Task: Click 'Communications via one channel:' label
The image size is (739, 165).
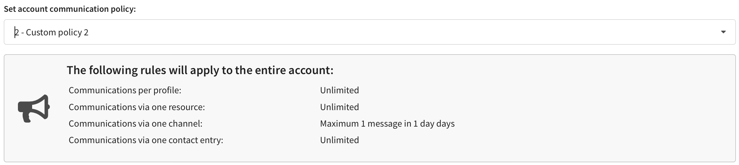Action: (x=135, y=124)
